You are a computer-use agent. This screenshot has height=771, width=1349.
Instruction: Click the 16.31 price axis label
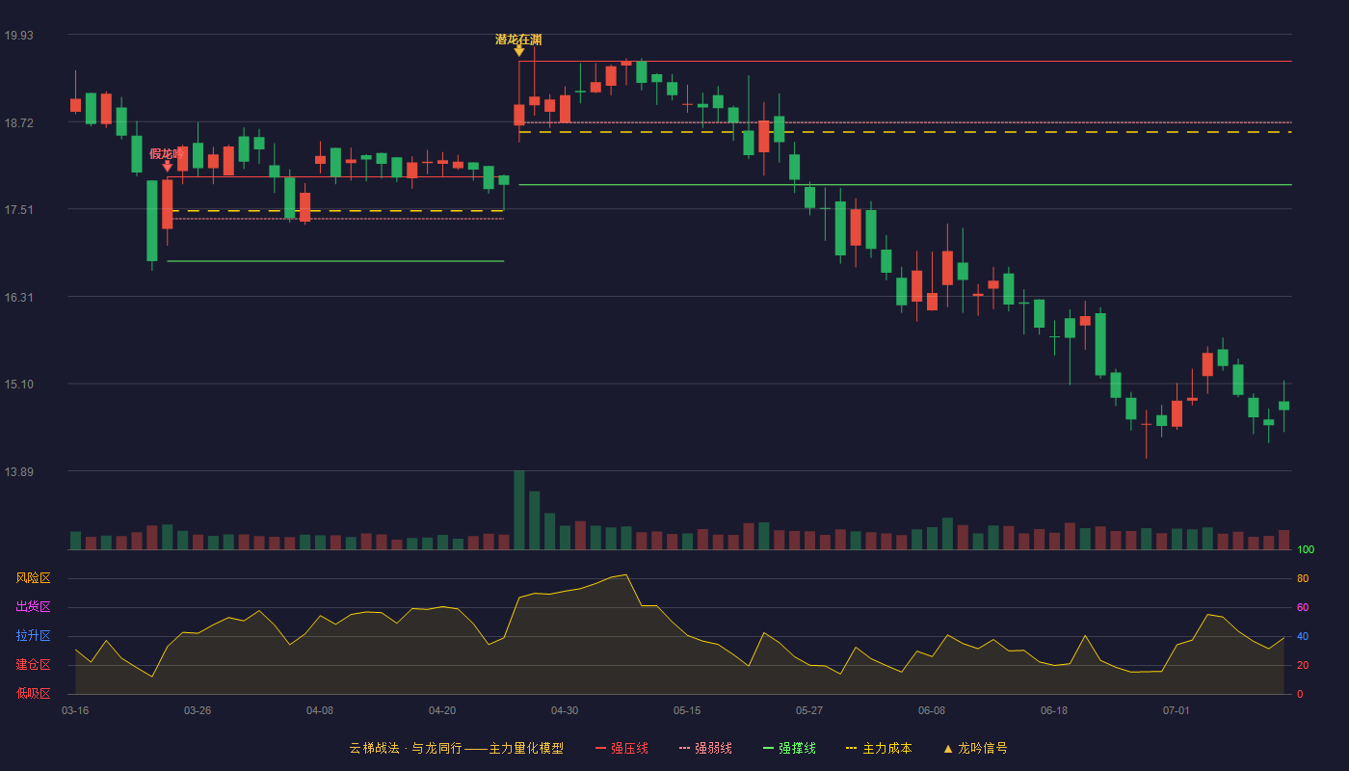(x=18, y=298)
